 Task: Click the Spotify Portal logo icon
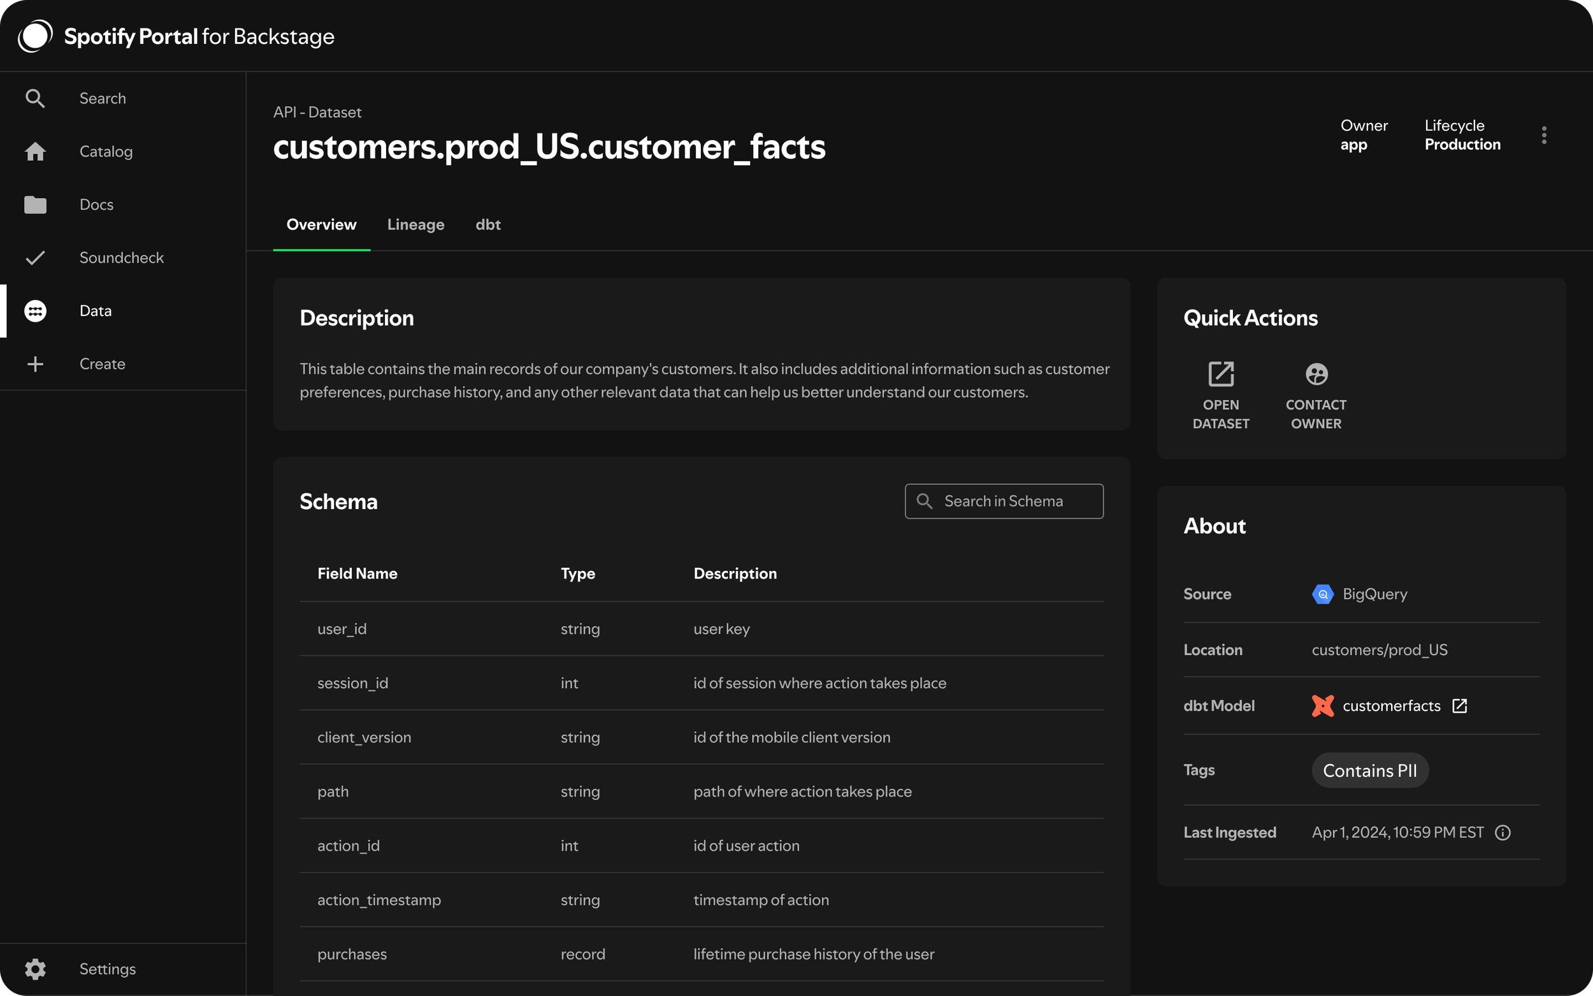point(35,36)
